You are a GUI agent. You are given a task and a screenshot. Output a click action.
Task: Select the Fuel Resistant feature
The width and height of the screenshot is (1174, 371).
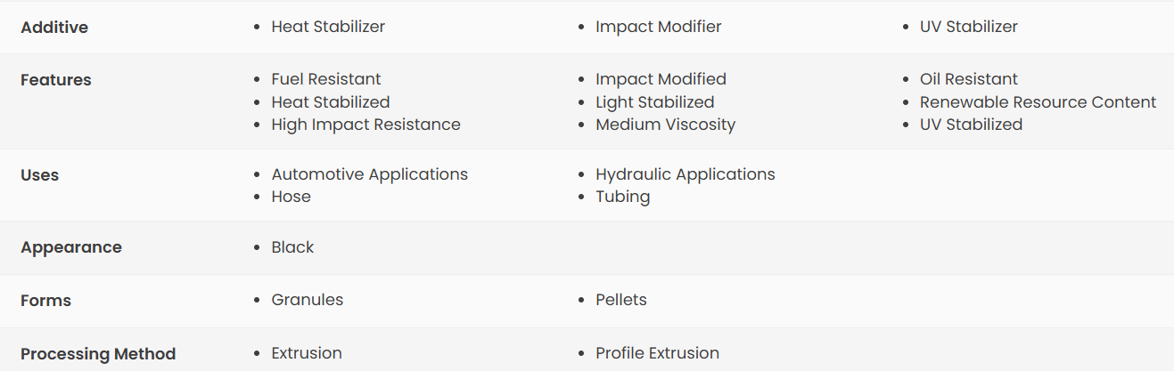click(326, 79)
